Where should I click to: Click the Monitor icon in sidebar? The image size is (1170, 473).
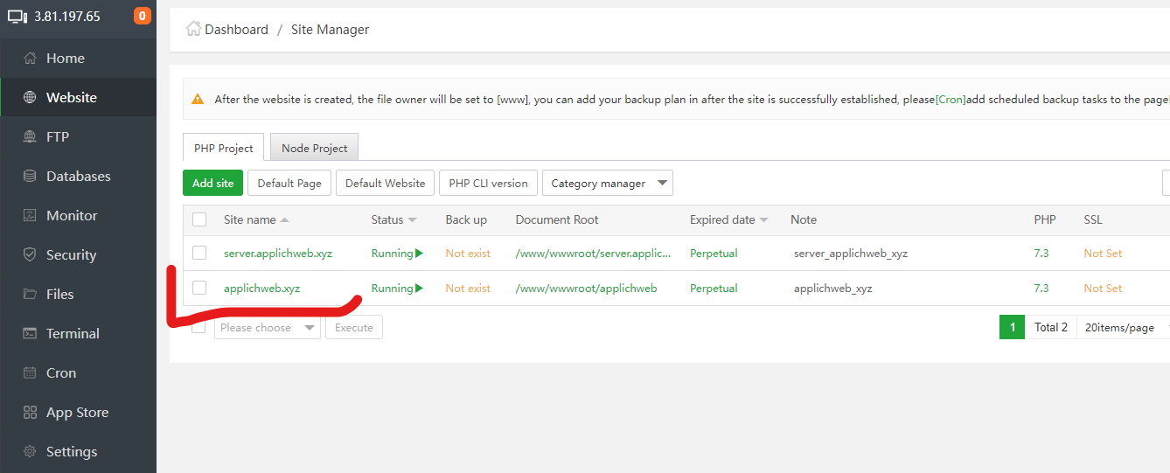tap(30, 216)
